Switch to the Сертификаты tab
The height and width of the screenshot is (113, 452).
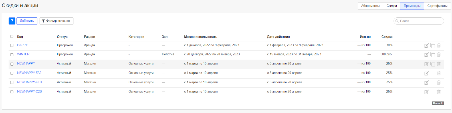pyautogui.click(x=437, y=6)
